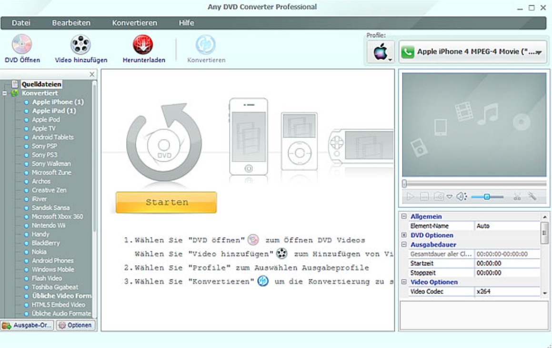Select Archos in the device list

pyautogui.click(x=41, y=181)
